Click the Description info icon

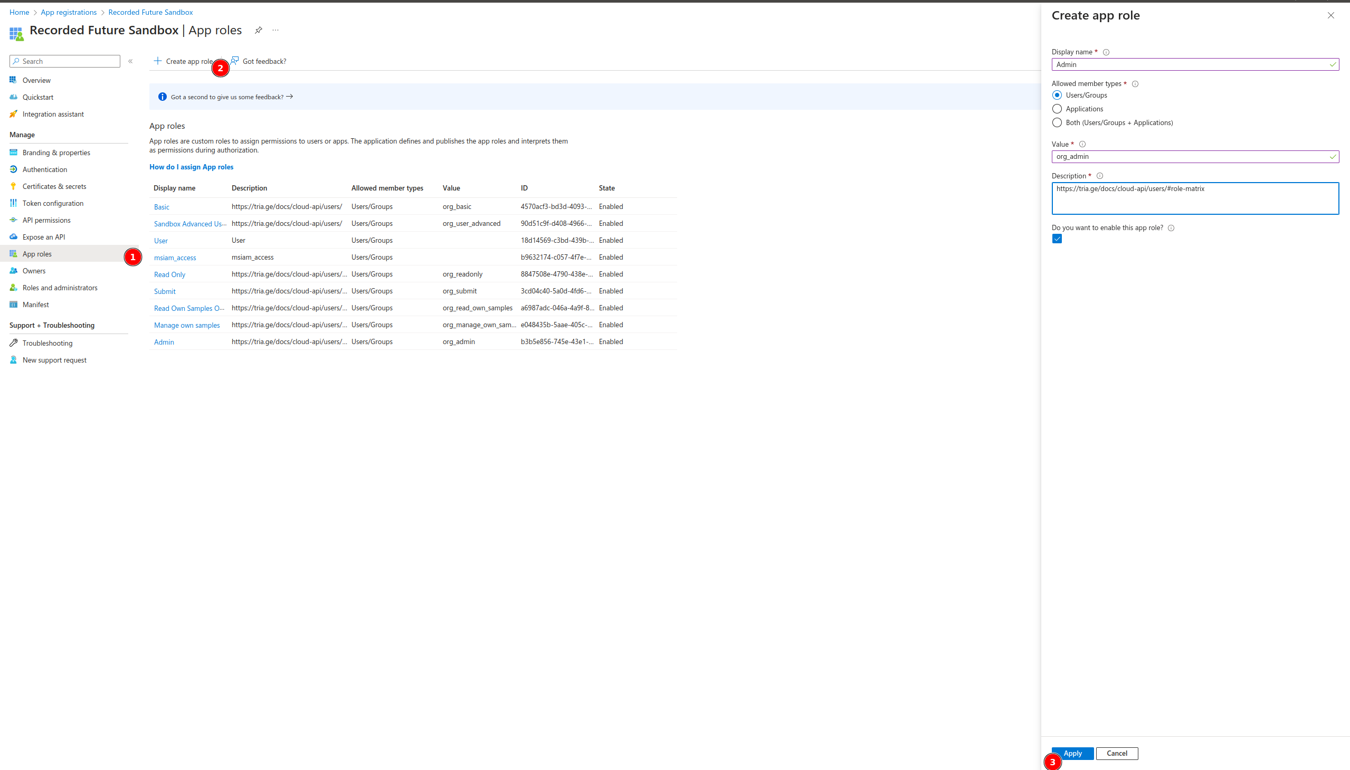coord(1099,176)
